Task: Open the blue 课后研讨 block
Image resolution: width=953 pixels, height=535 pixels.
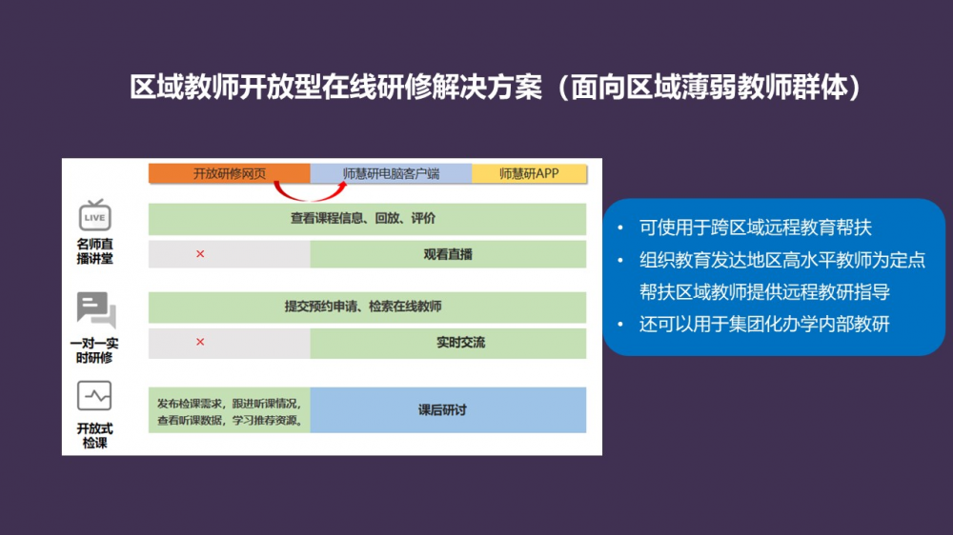Action: [448, 410]
